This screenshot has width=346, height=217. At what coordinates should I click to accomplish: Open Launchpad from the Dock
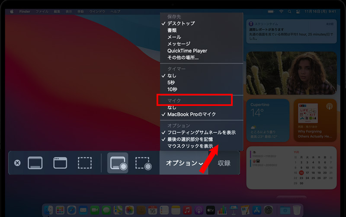(x=60, y=210)
